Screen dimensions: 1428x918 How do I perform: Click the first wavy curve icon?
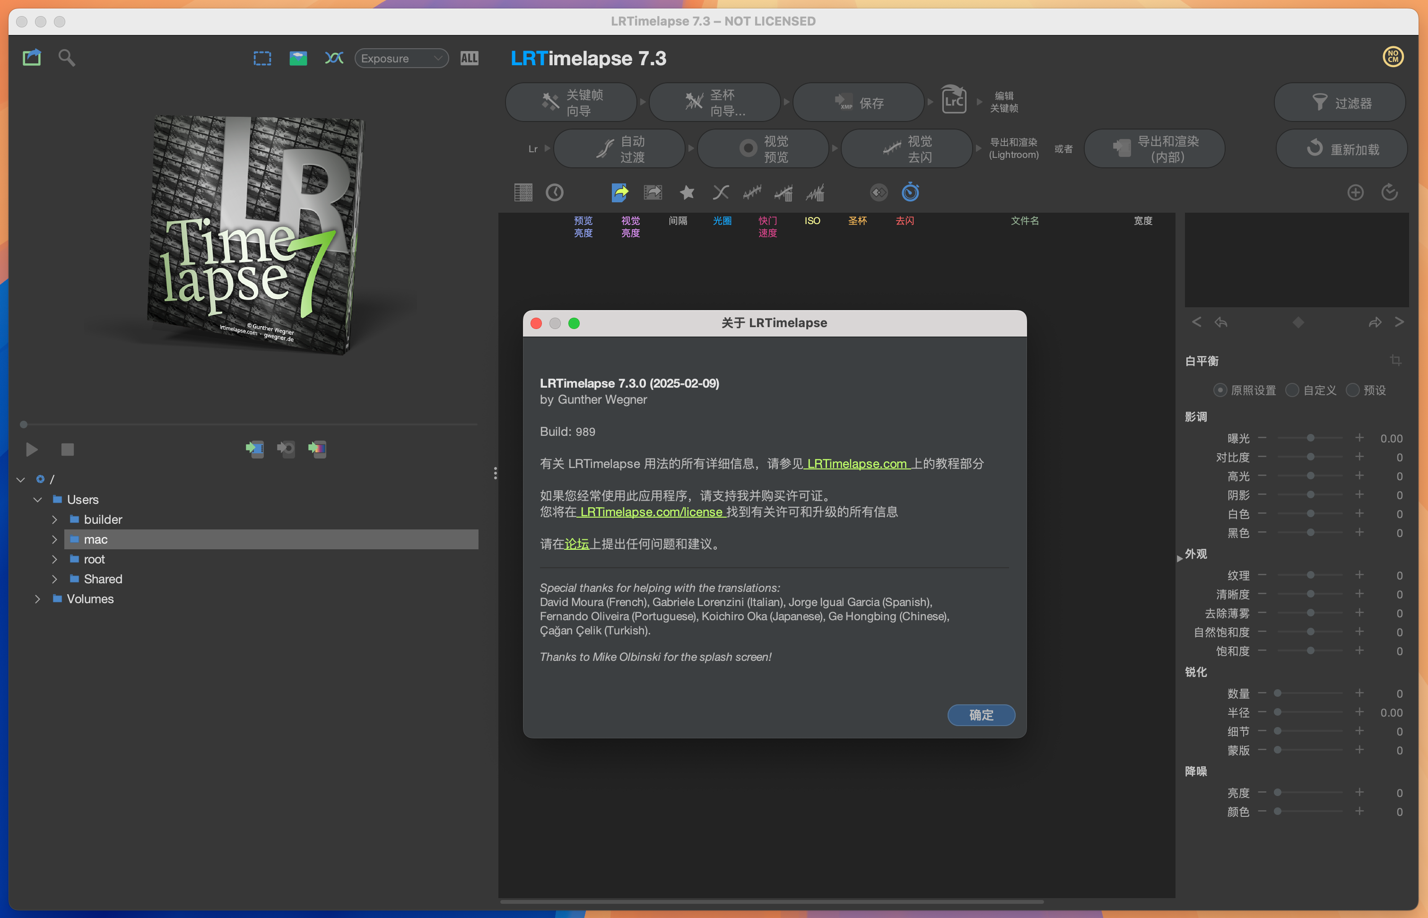752,192
